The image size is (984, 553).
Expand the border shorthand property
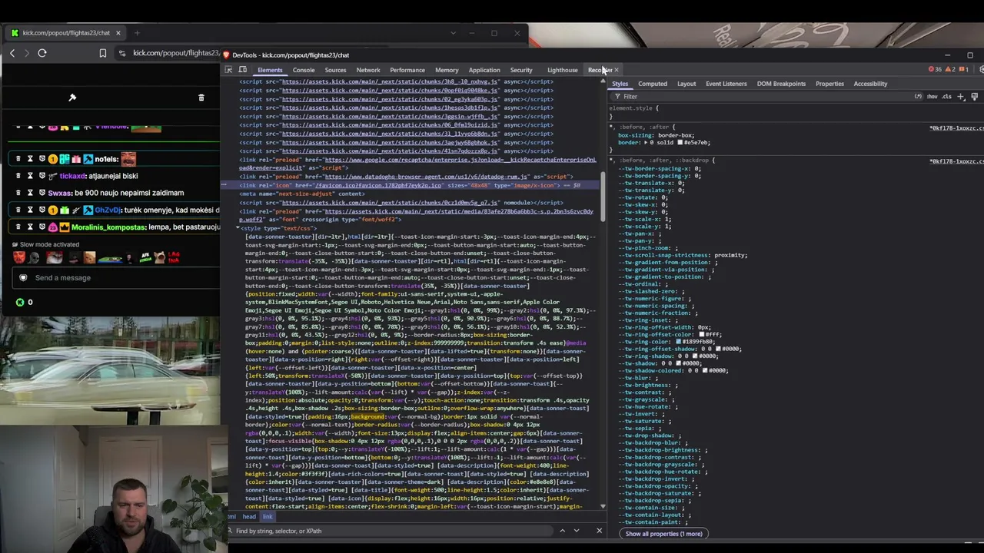coord(644,143)
